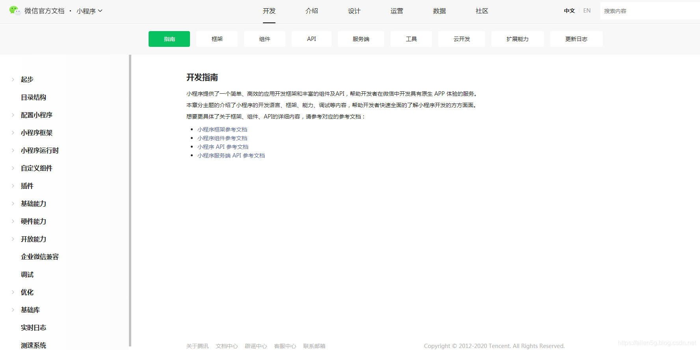Expand the 优化 chevron

(x=13, y=292)
